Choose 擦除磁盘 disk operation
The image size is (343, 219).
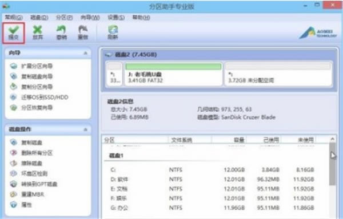[x=26, y=163]
